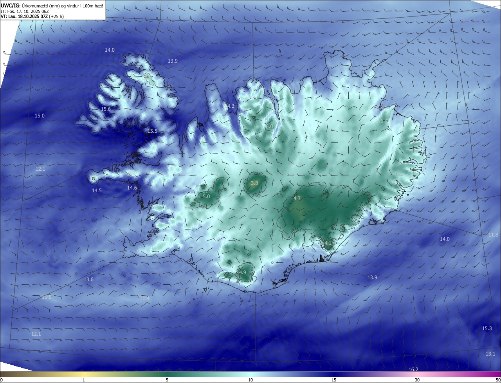The width and height of the screenshot is (501, 383).
Task: Click the 11.4 value on the map
Action: [x=144, y=298]
